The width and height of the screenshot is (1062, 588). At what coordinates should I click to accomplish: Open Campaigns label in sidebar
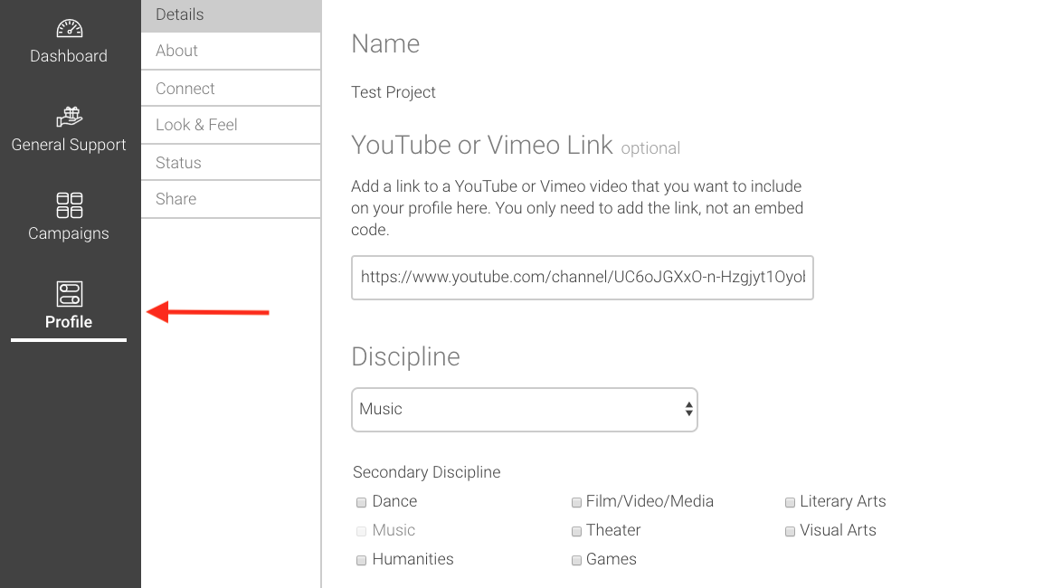coord(69,233)
